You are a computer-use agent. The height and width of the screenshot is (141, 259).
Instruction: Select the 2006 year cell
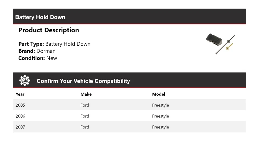20,116
